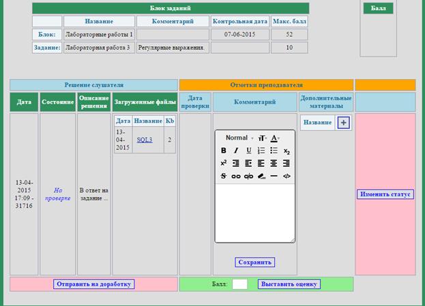Viewport: 425px width, 306px height.
Task: Apply superscript formatting
Action: (x=224, y=164)
